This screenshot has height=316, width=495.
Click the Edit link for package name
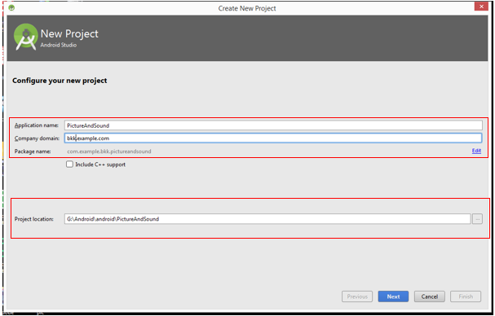click(x=476, y=151)
